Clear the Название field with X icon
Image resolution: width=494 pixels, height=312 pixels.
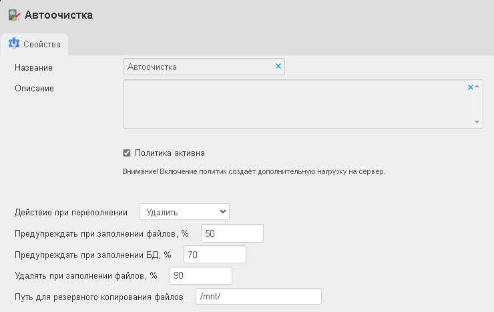pyautogui.click(x=278, y=66)
